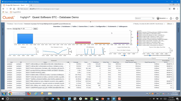181x101 pixels.
Task: Open the Order By Average Time dropdown
Action: point(18,29)
